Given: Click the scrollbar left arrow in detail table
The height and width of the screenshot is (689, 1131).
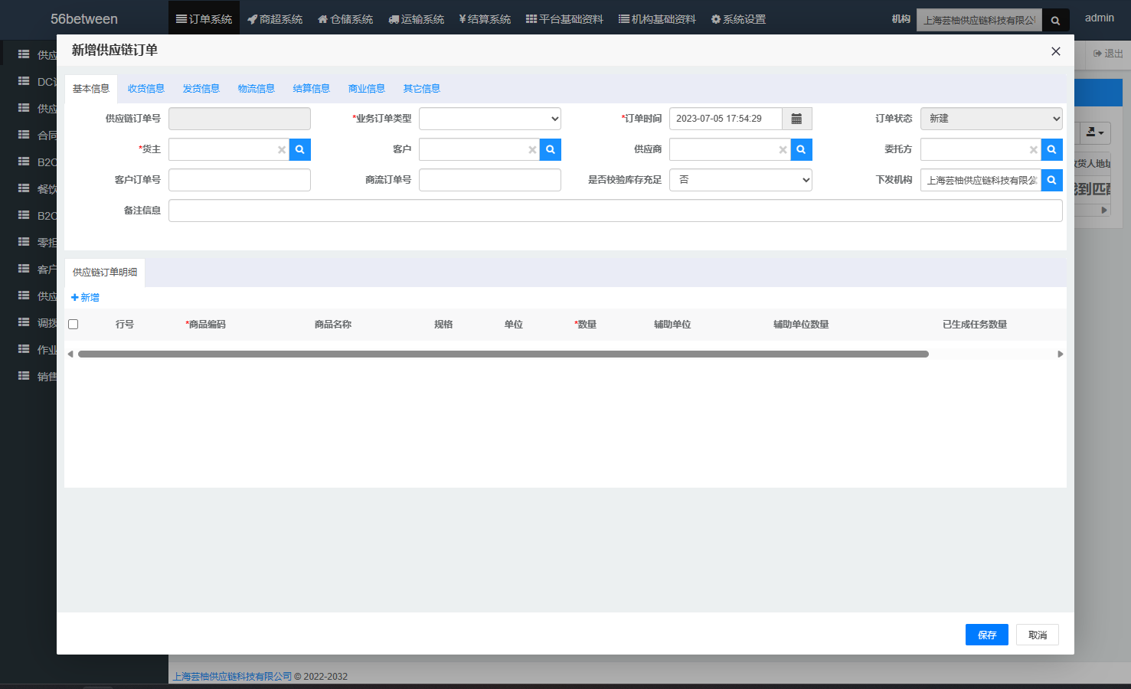Looking at the screenshot, I should click(70, 354).
